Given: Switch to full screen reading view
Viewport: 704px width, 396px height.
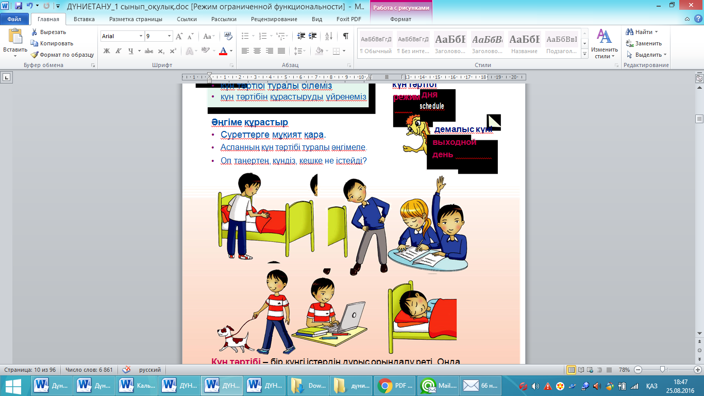Looking at the screenshot, I should (581, 370).
